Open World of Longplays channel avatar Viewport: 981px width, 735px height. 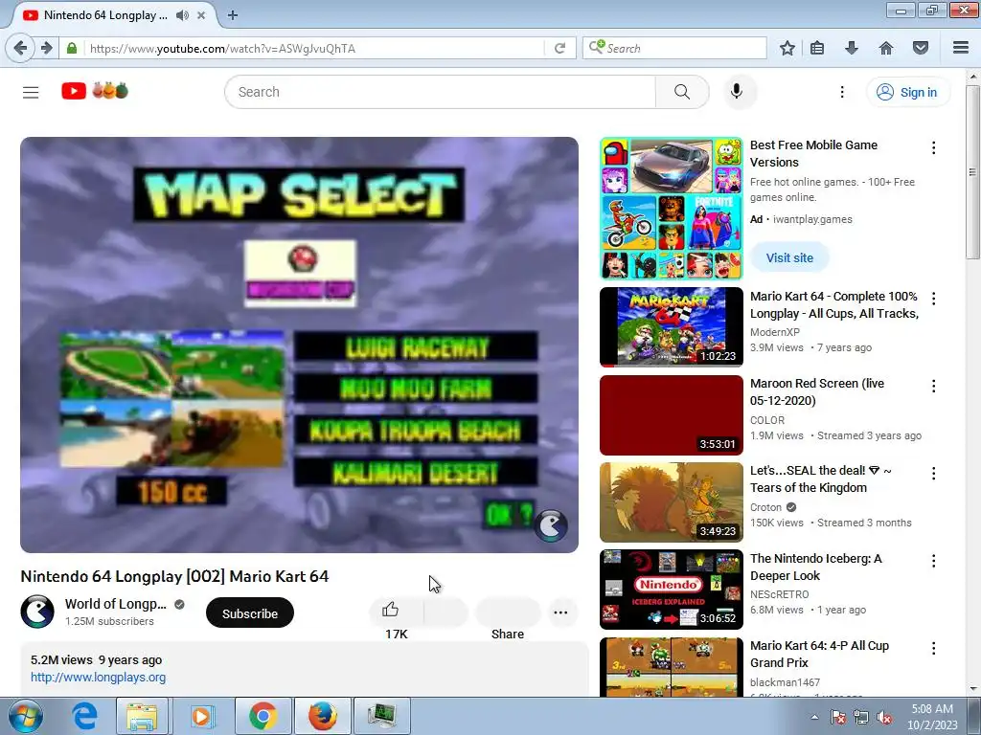tap(37, 612)
